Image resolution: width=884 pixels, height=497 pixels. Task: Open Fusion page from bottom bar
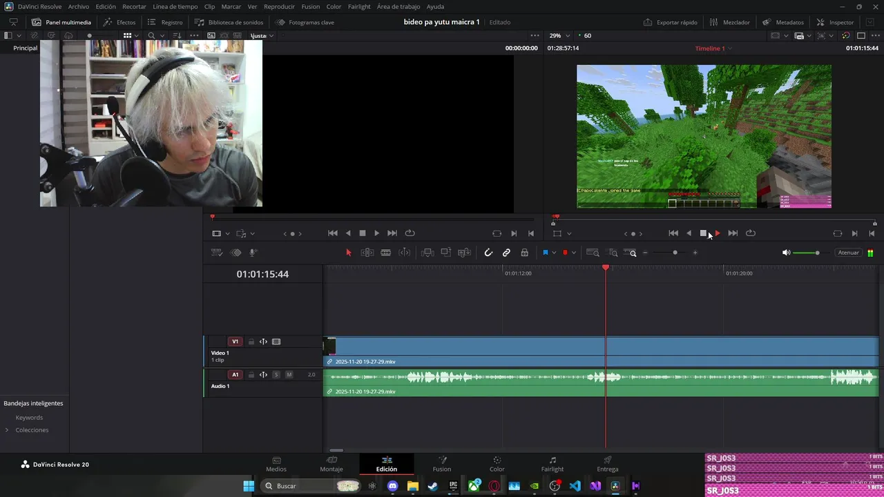pyautogui.click(x=442, y=464)
